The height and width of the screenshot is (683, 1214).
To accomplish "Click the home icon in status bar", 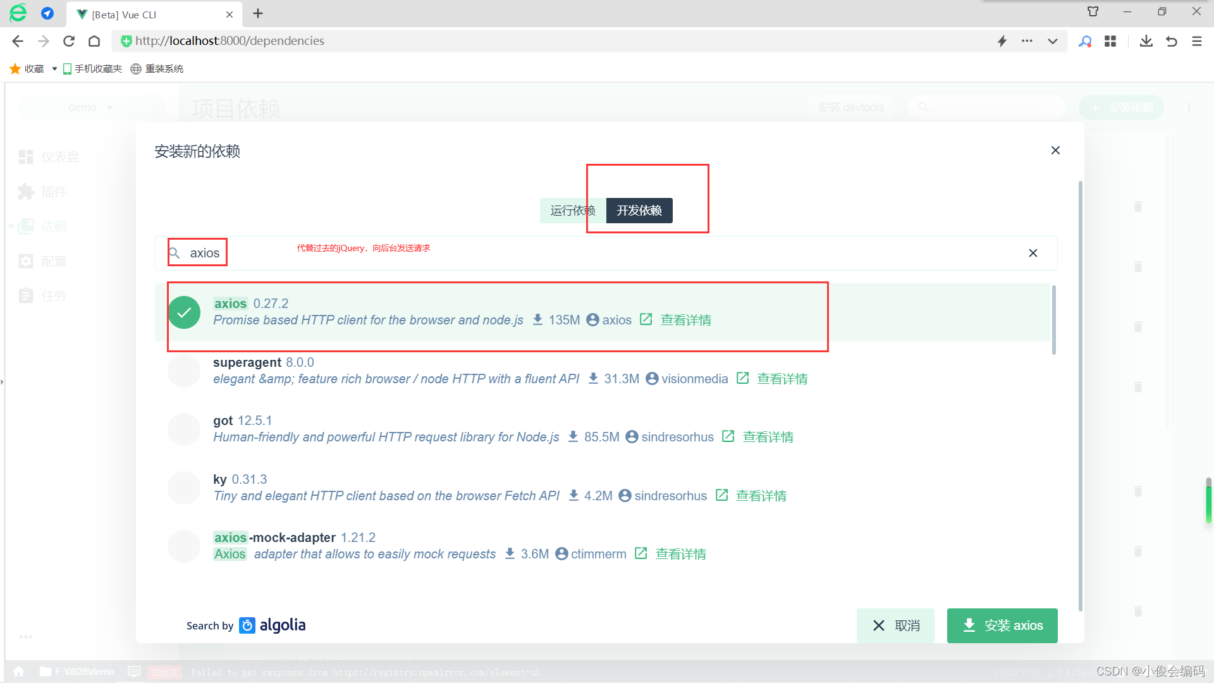I will [19, 672].
